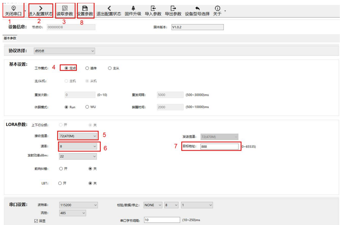Switch to the 基本参数 tab
This screenshot has width=346, height=225.
(x=10, y=38)
